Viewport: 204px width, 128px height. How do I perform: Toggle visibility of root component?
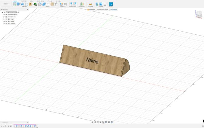[x=5, y=12]
